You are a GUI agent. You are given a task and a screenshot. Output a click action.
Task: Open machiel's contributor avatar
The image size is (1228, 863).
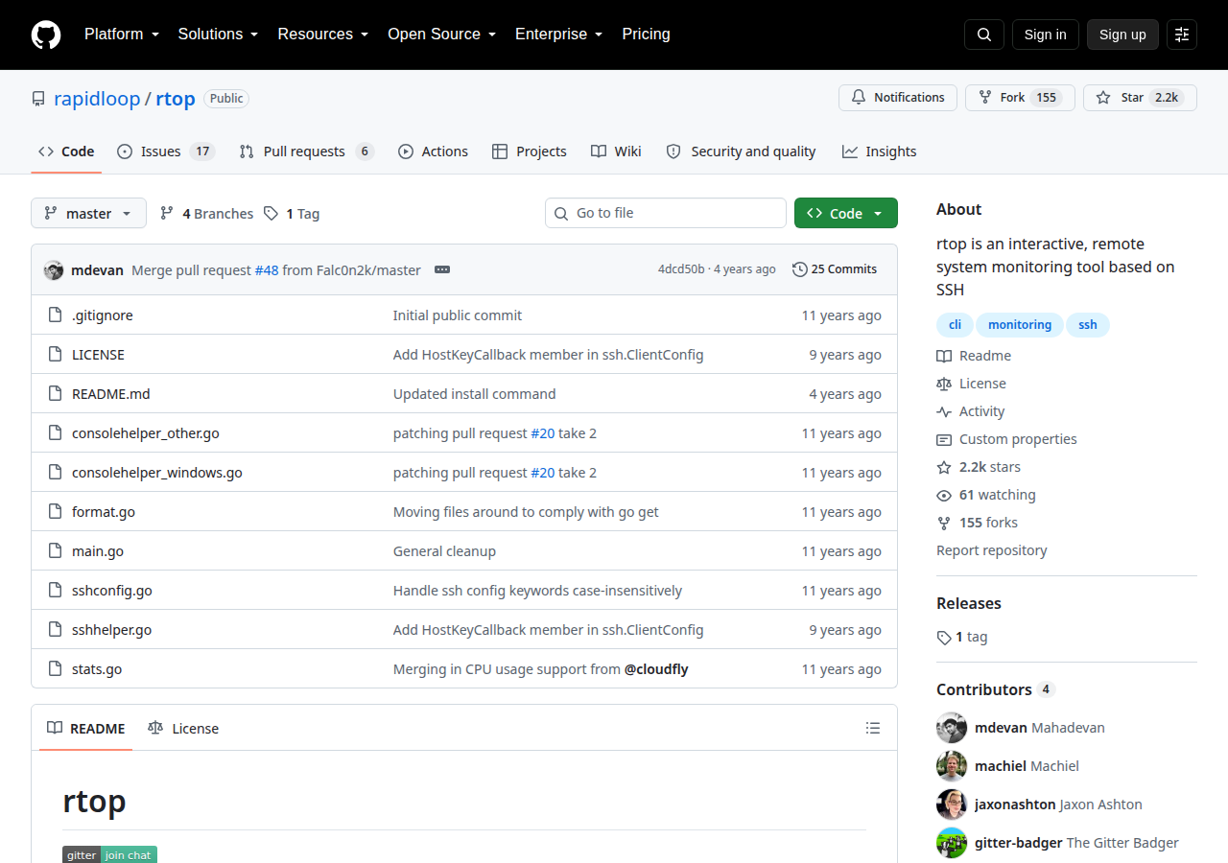point(952,766)
